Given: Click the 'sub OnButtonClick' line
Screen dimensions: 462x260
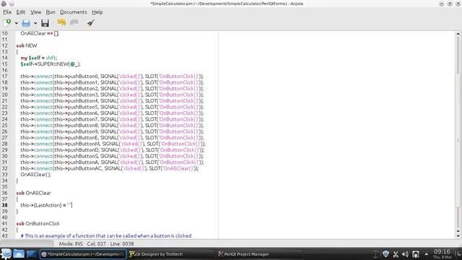Looking at the screenshot, I should [x=38, y=224].
